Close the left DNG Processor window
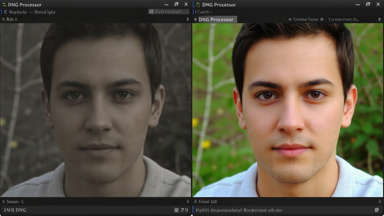The image size is (384, 216). (186, 4)
